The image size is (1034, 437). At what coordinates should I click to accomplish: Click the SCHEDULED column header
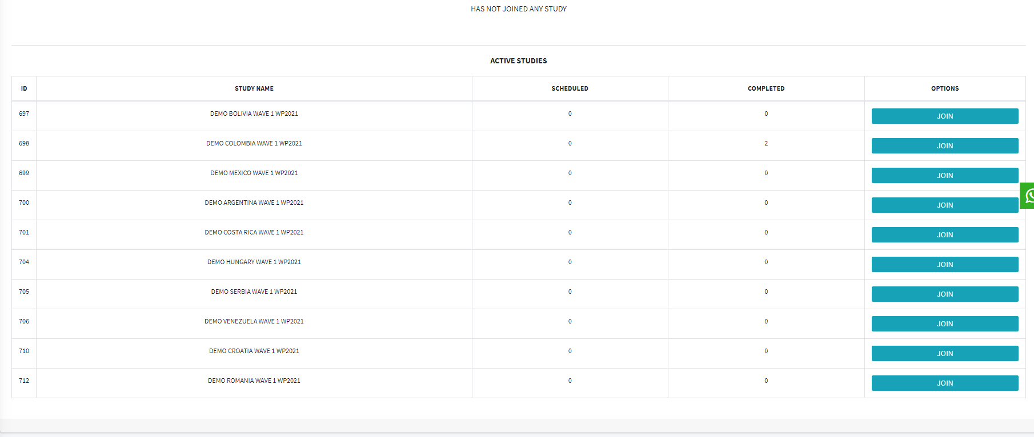[570, 88]
